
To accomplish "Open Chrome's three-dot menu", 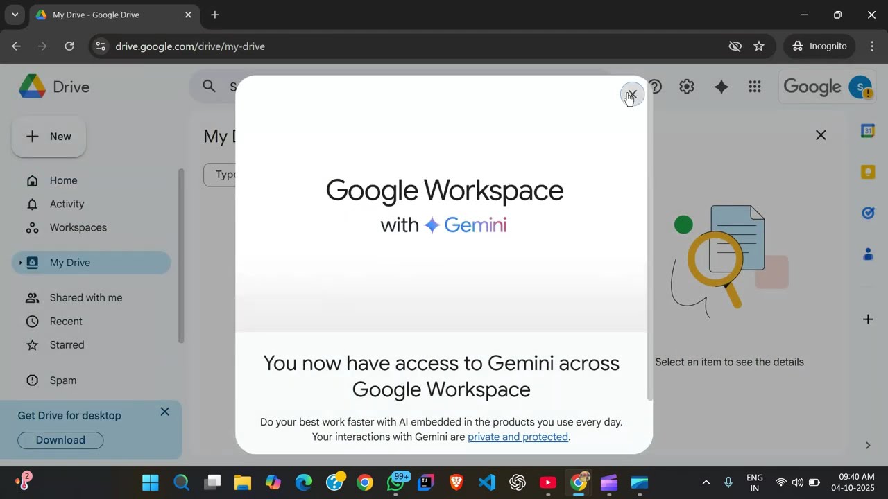I will pos(872,46).
